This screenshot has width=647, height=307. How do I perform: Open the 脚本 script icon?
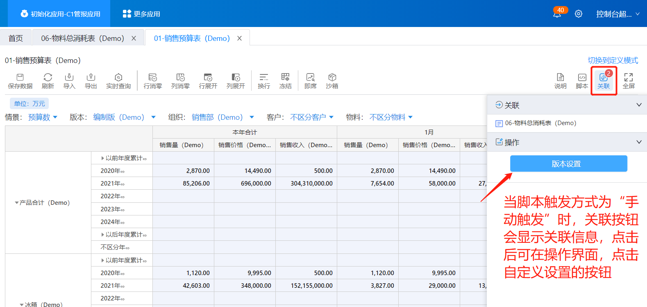coord(582,81)
